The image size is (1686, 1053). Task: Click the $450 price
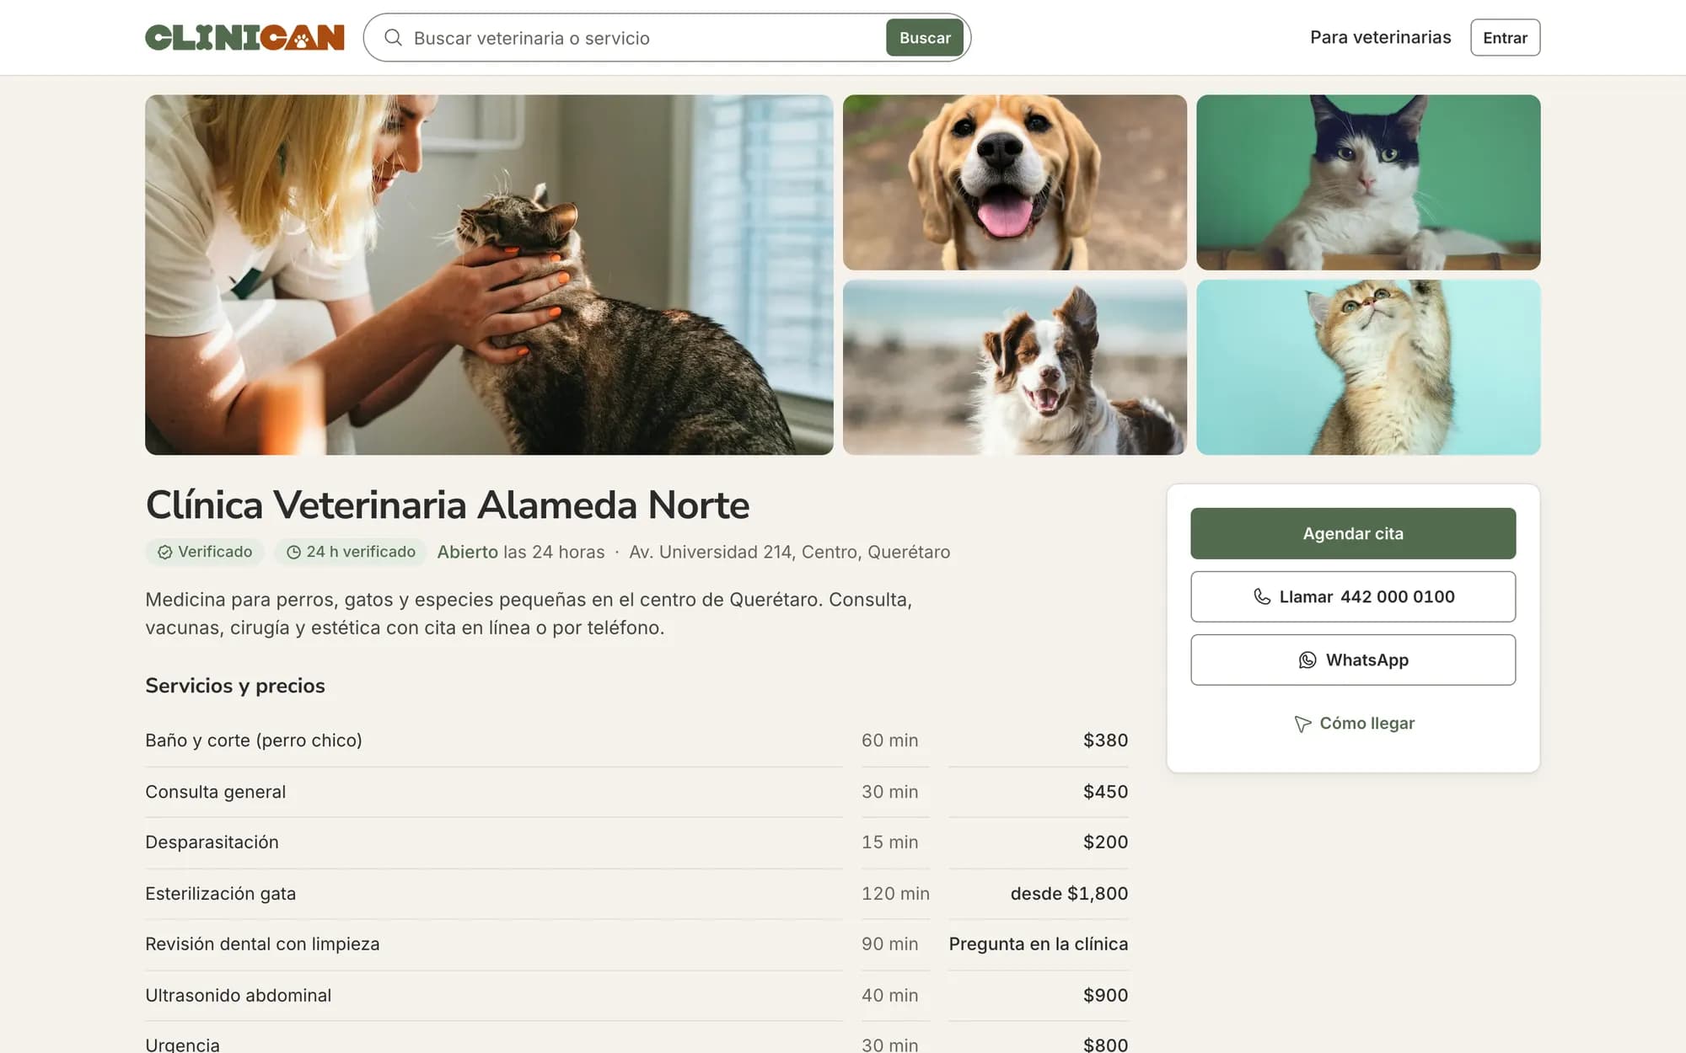(1105, 792)
